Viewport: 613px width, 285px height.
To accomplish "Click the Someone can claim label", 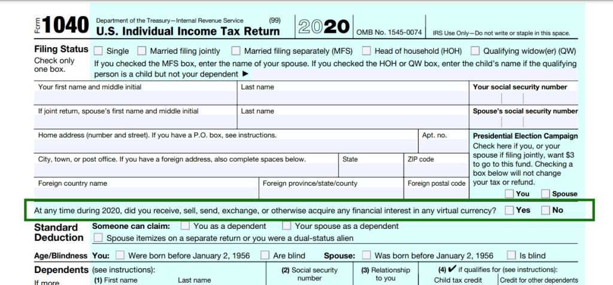I will 131,226.
